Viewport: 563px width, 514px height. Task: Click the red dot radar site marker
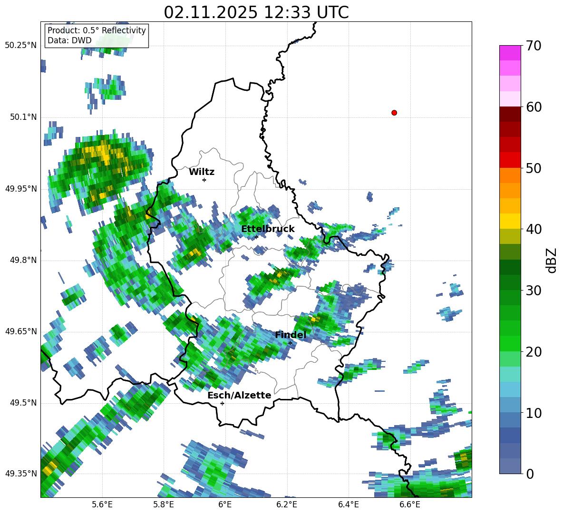coord(394,113)
